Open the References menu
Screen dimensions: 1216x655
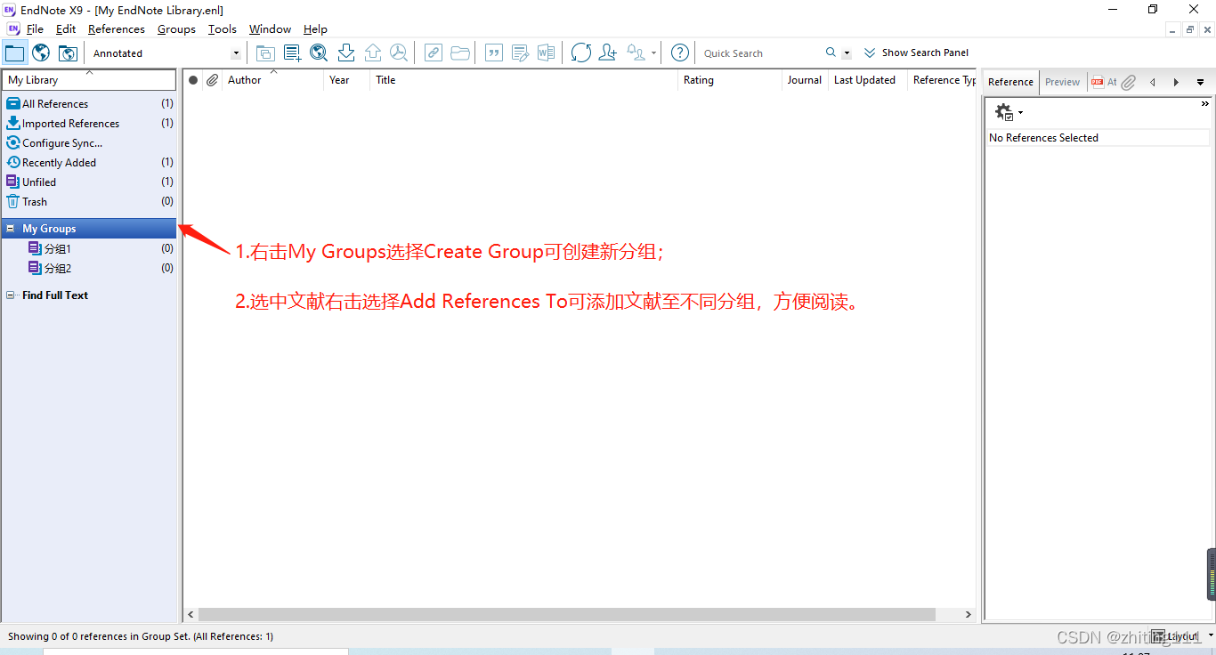coord(117,28)
